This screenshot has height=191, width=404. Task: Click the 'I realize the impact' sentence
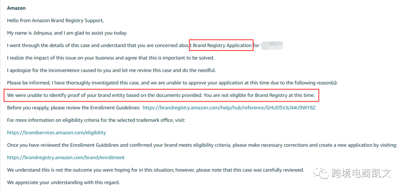coord(110,58)
